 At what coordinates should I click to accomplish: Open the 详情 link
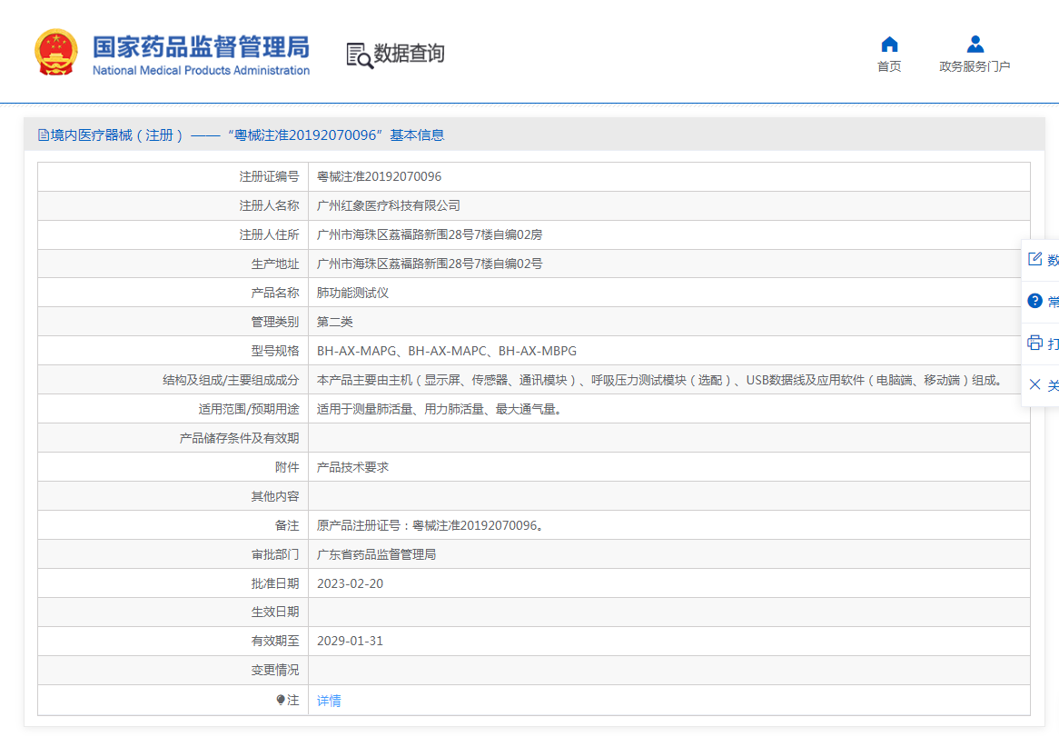[x=329, y=701]
